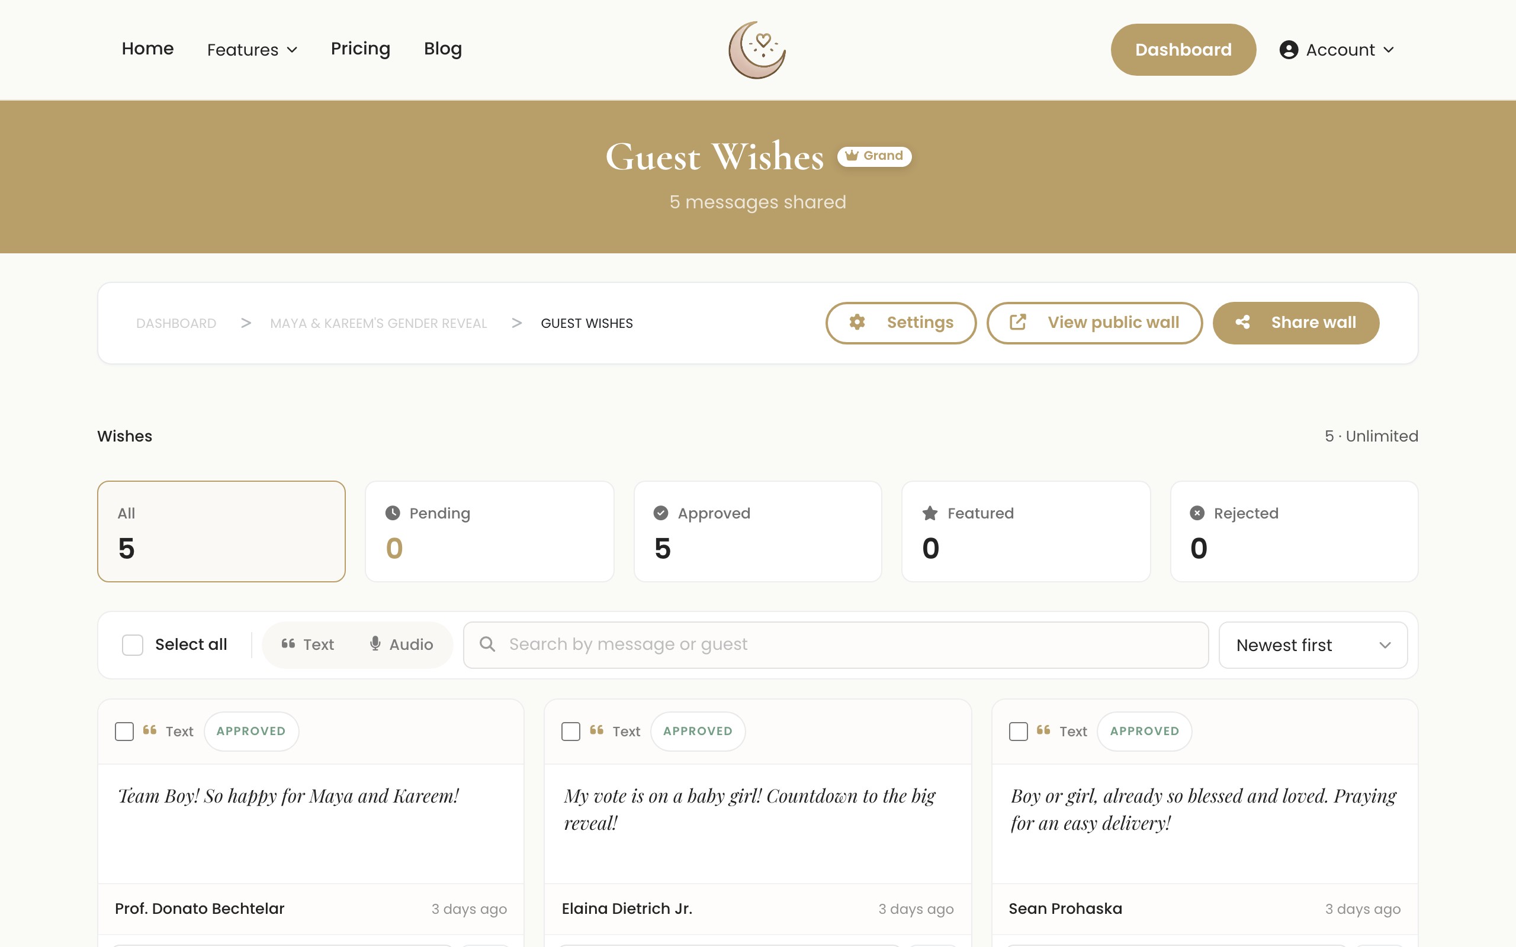Expand the Features menu
Image resolution: width=1516 pixels, height=947 pixels.
click(252, 50)
